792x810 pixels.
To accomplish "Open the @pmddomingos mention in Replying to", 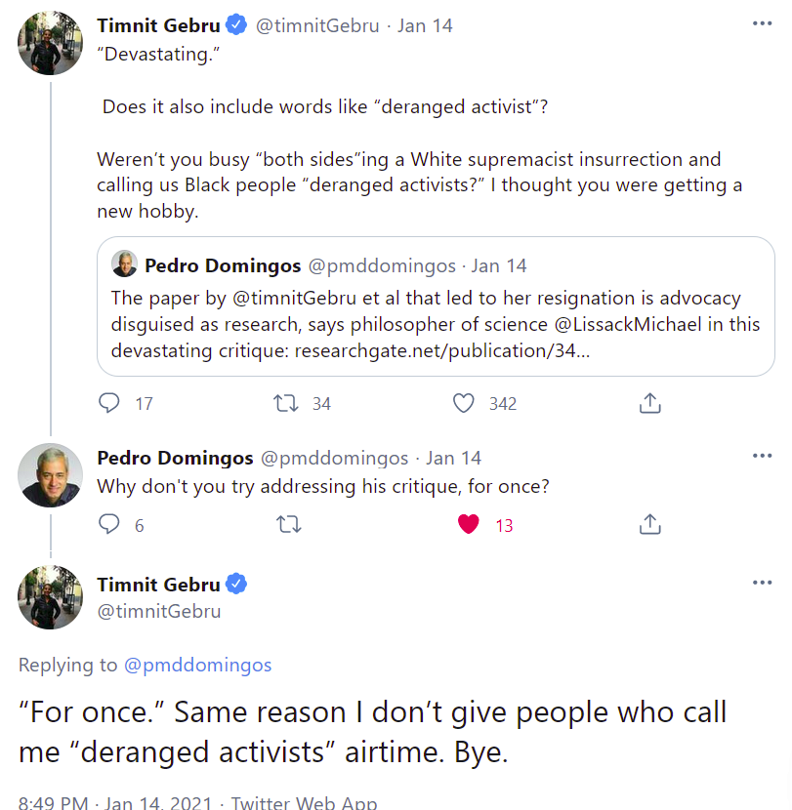I will coord(197,666).
